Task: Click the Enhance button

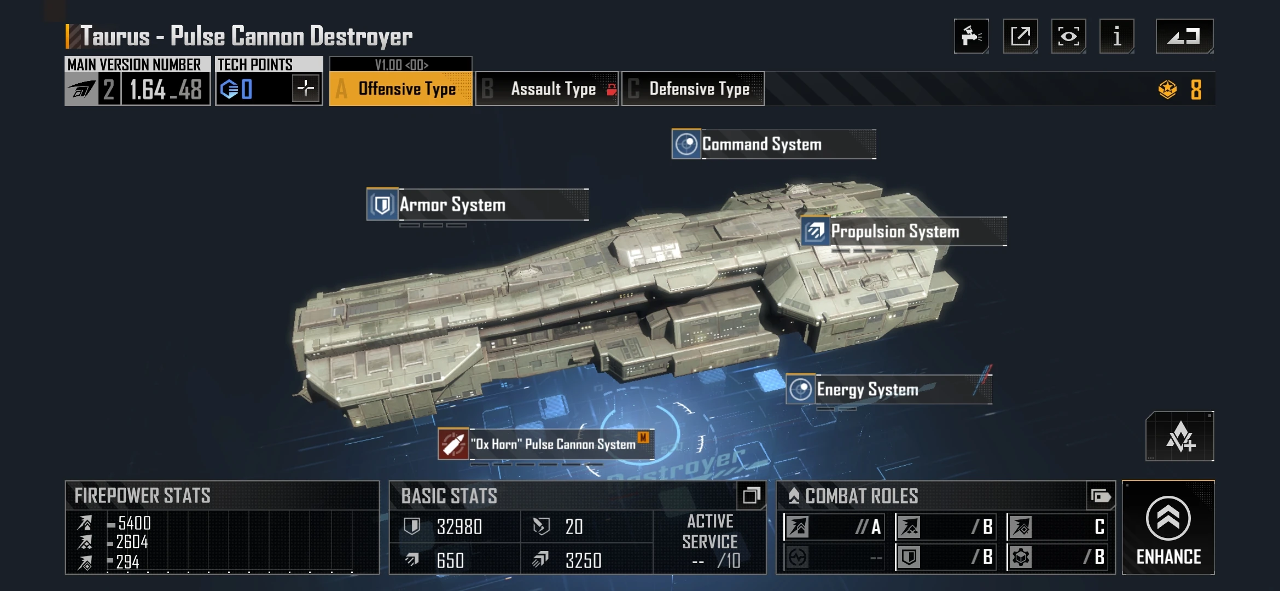Action: (1168, 528)
